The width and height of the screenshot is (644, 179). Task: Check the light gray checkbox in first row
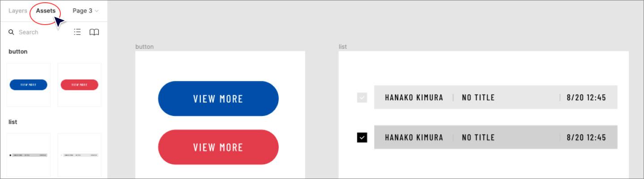[x=362, y=98]
